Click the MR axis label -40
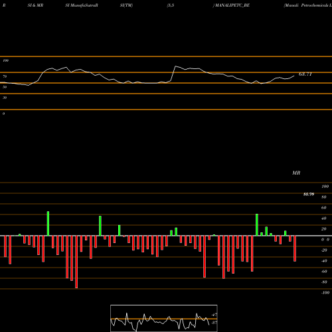This screenshot has width=332, height=332. click(324, 261)
